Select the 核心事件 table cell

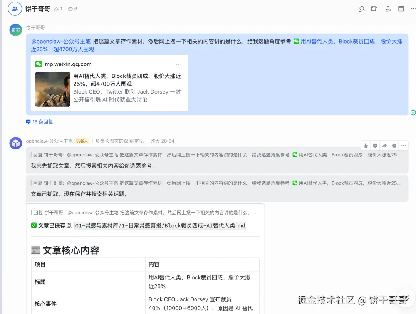(88, 304)
